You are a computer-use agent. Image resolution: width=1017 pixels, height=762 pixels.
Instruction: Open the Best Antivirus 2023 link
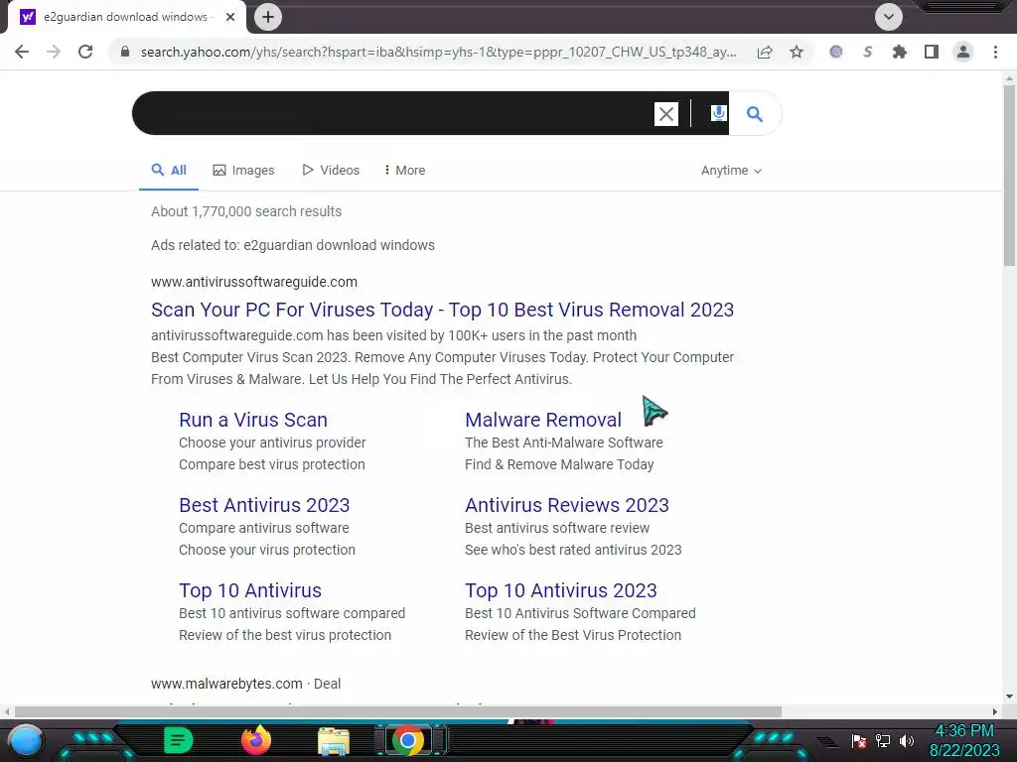pos(264,505)
